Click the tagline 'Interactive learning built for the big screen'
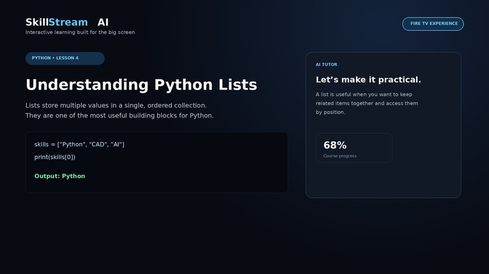Image resolution: width=489 pixels, height=274 pixels. (x=80, y=32)
